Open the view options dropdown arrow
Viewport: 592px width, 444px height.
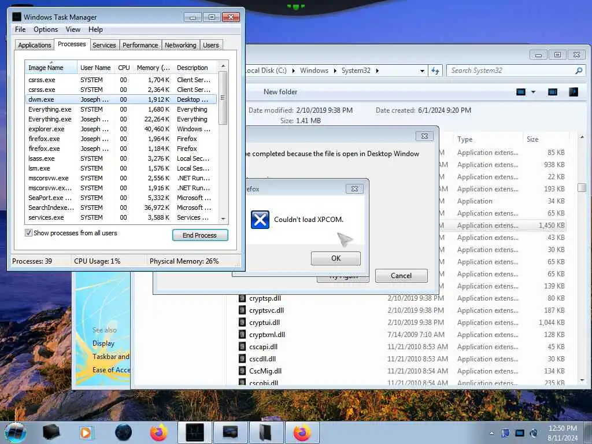533,92
